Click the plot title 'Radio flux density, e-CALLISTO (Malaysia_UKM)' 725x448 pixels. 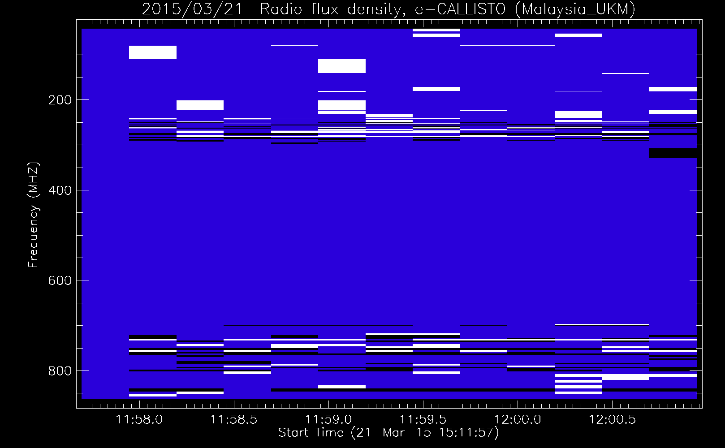pos(447,9)
